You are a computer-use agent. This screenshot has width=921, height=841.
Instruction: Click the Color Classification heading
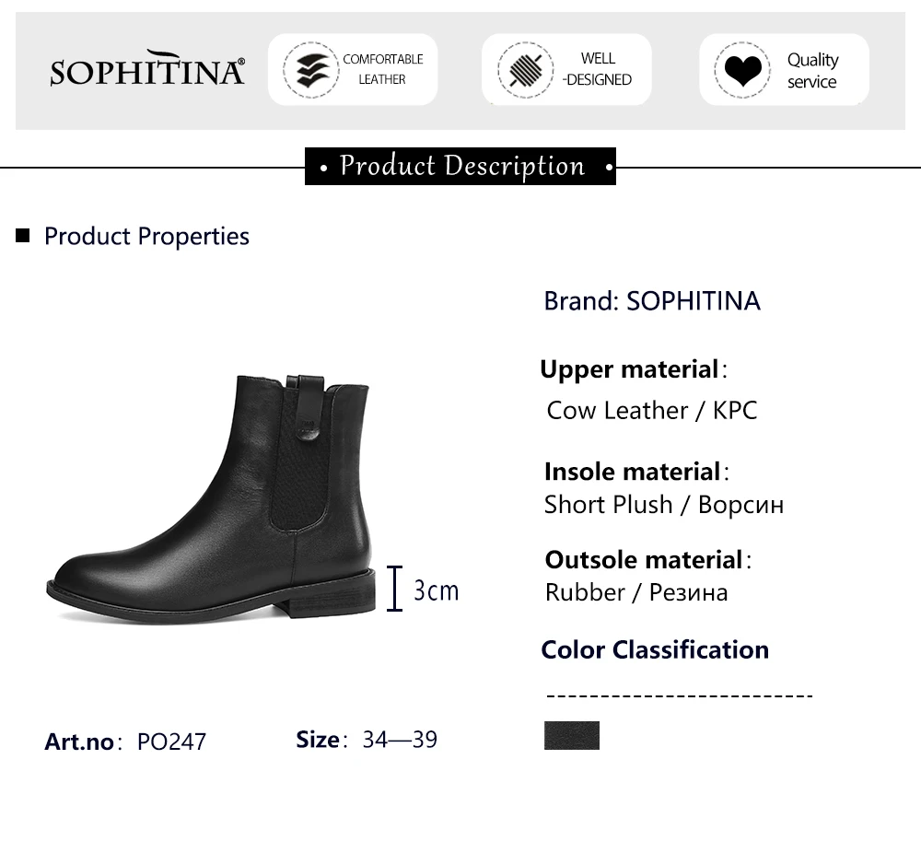[x=655, y=649]
